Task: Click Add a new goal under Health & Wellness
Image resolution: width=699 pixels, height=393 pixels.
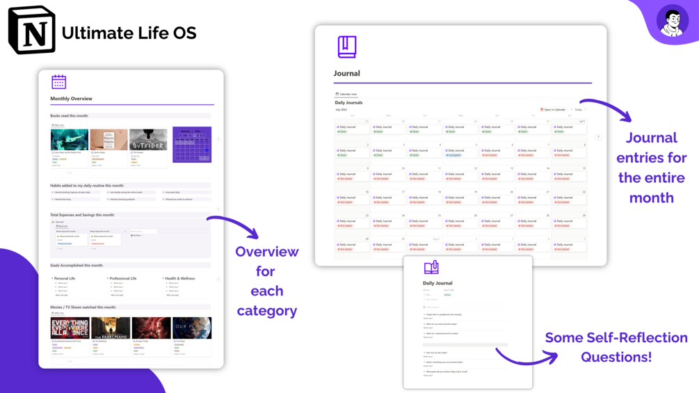Action: 172,295
